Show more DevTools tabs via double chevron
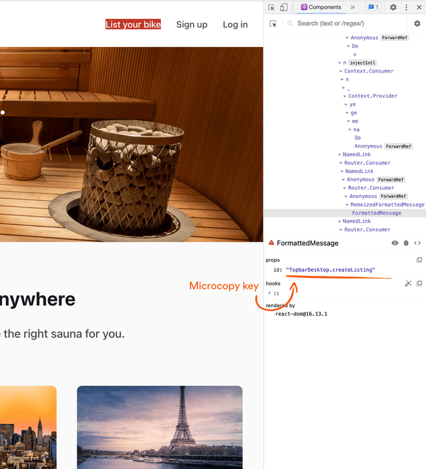This screenshot has height=469, width=426. coord(353,7)
